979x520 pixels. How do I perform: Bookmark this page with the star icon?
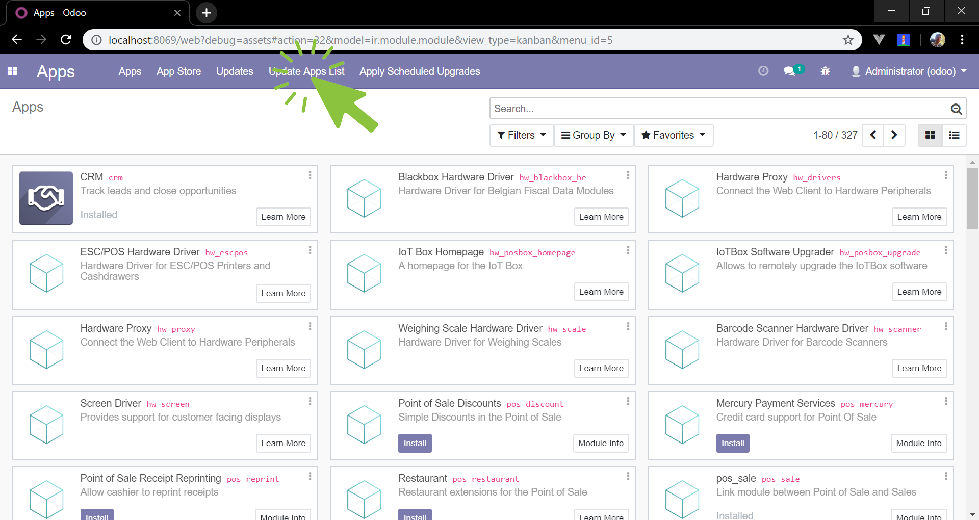(848, 40)
